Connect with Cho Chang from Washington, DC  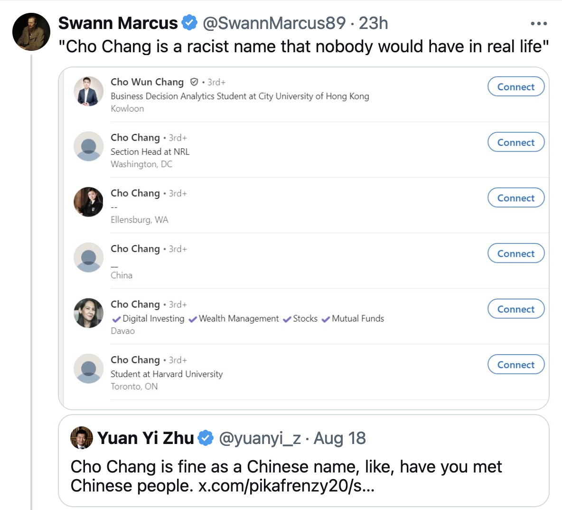pyautogui.click(x=515, y=142)
